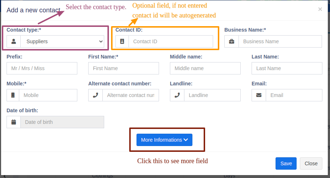Save the new contact
The image size is (330, 178).
pos(286,163)
